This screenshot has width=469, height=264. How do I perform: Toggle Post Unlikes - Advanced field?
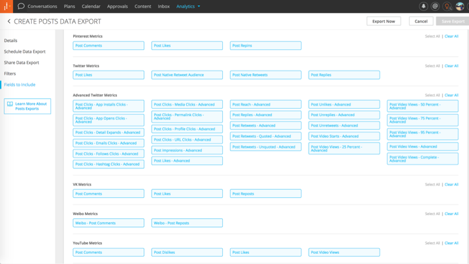point(344,104)
